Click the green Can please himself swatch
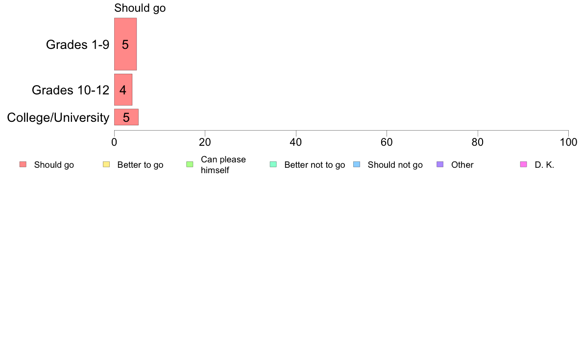Screen dimensions: 582x360 (x=190, y=164)
